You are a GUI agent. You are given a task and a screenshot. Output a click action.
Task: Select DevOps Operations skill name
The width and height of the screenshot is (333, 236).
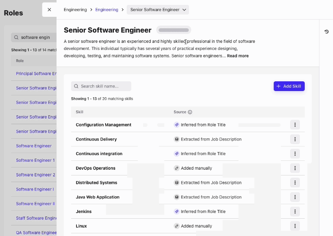(95, 168)
